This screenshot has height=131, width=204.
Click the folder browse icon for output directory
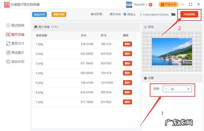click(173, 14)
